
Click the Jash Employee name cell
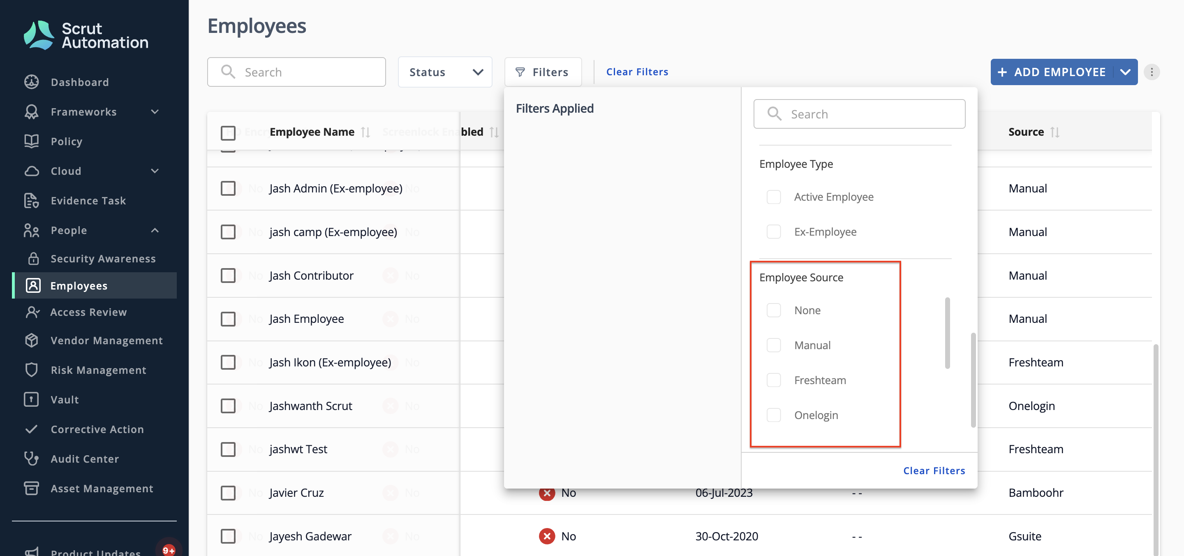[307, 319]
